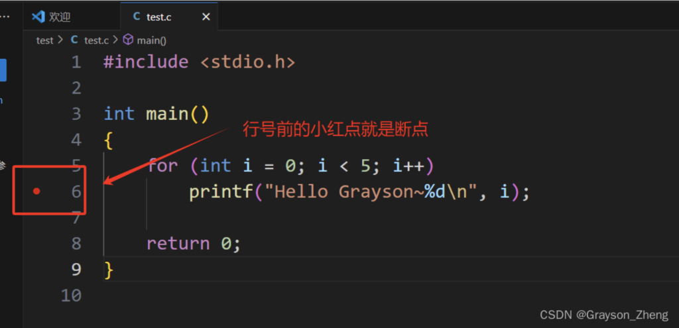This screenshot has width=679, height=328.
Task: Select the test.c editor tab
Action: [159, 17]
